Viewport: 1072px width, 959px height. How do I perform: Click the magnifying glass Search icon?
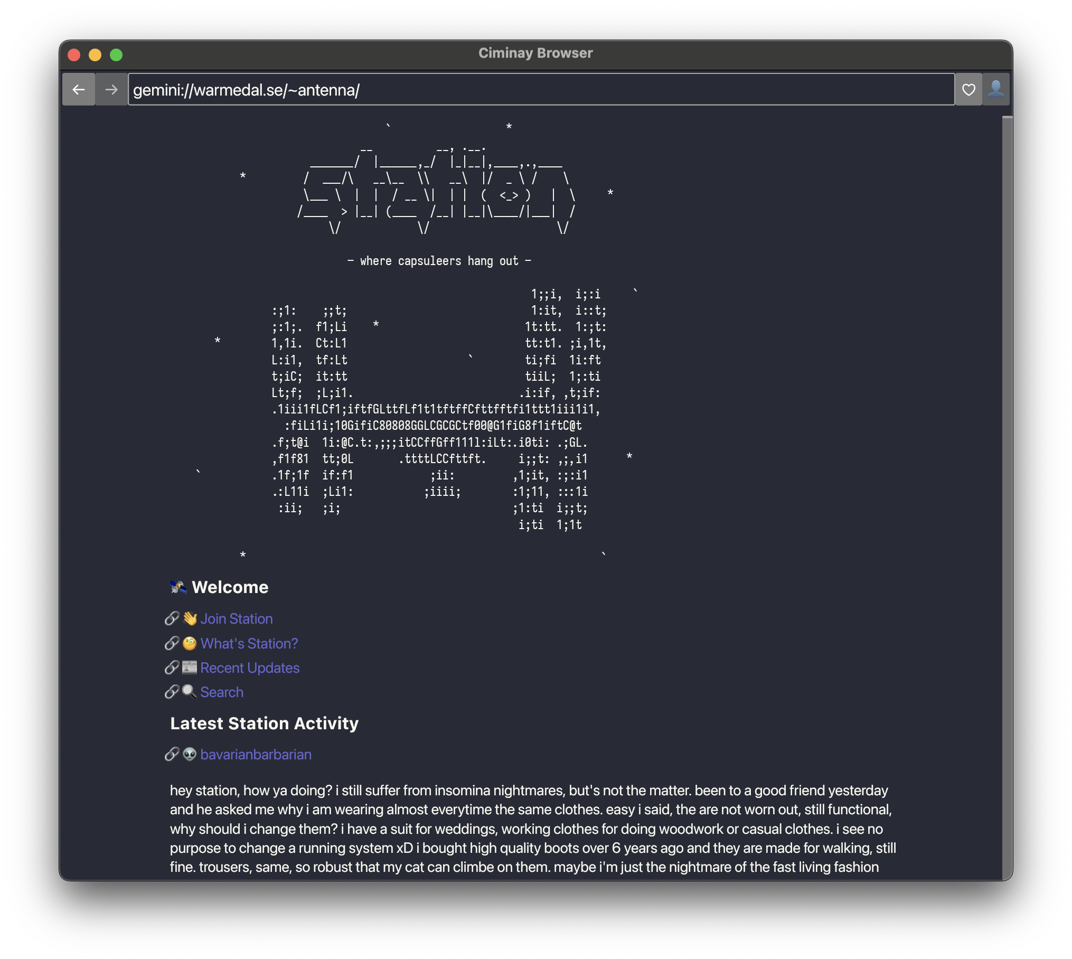click(189, 692)
